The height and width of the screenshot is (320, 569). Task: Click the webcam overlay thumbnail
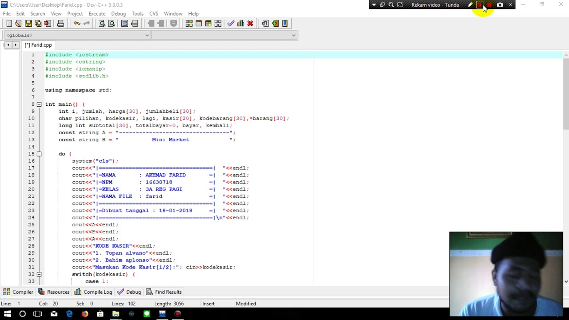(x=506, y=273)
